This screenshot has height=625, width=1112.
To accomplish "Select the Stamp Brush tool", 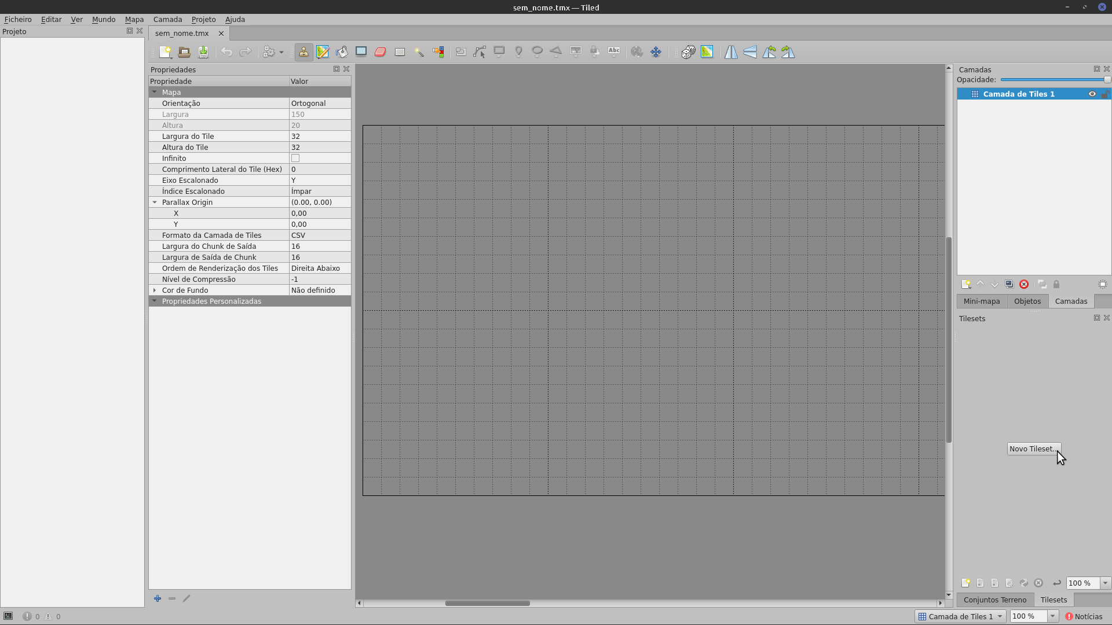I will click(x=303, y=52).
